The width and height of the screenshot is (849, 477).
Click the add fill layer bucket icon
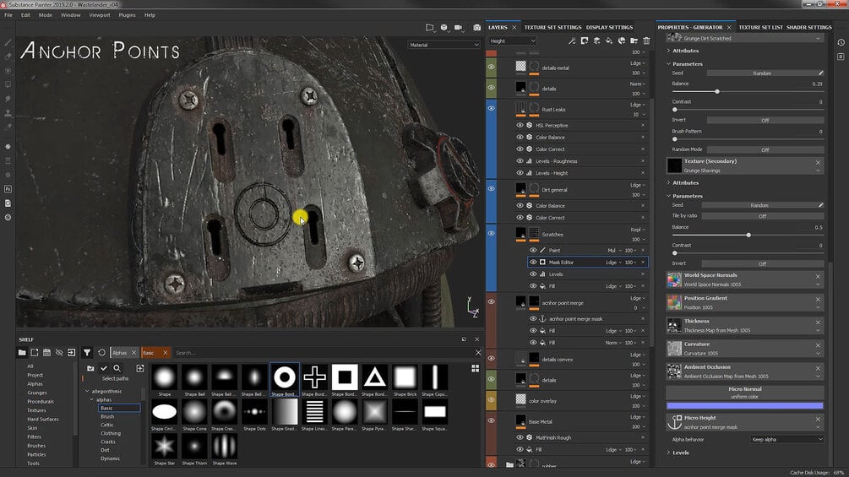(609, 41)
